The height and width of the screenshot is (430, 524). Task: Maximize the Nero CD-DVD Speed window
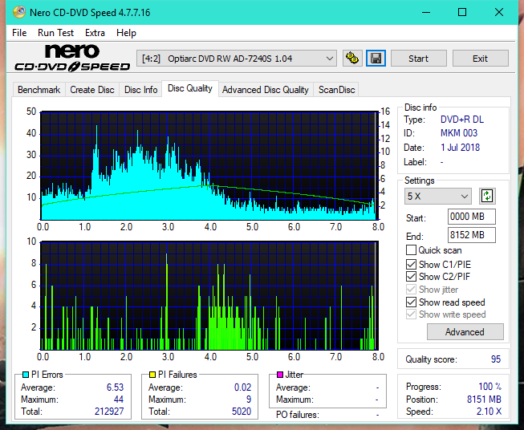(x=462, y=12)
